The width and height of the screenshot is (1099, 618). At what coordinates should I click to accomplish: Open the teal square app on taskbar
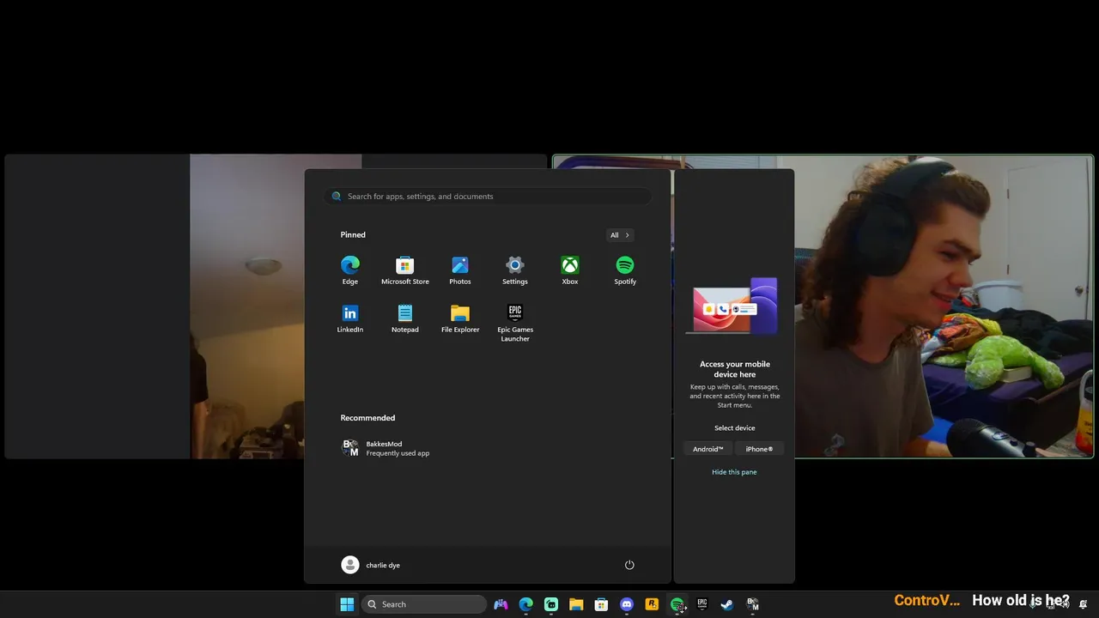point(551,604)
